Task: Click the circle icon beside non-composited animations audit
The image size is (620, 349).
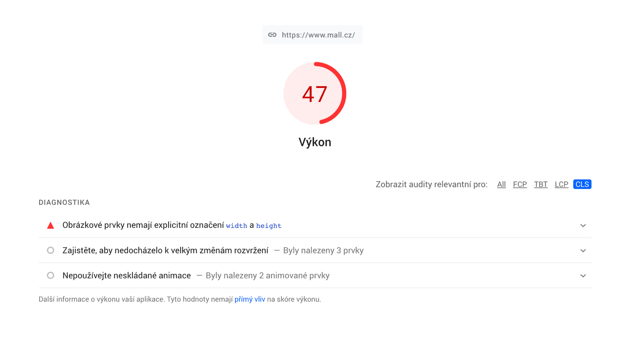Action: pyautogui.click(x=50, y=276)
